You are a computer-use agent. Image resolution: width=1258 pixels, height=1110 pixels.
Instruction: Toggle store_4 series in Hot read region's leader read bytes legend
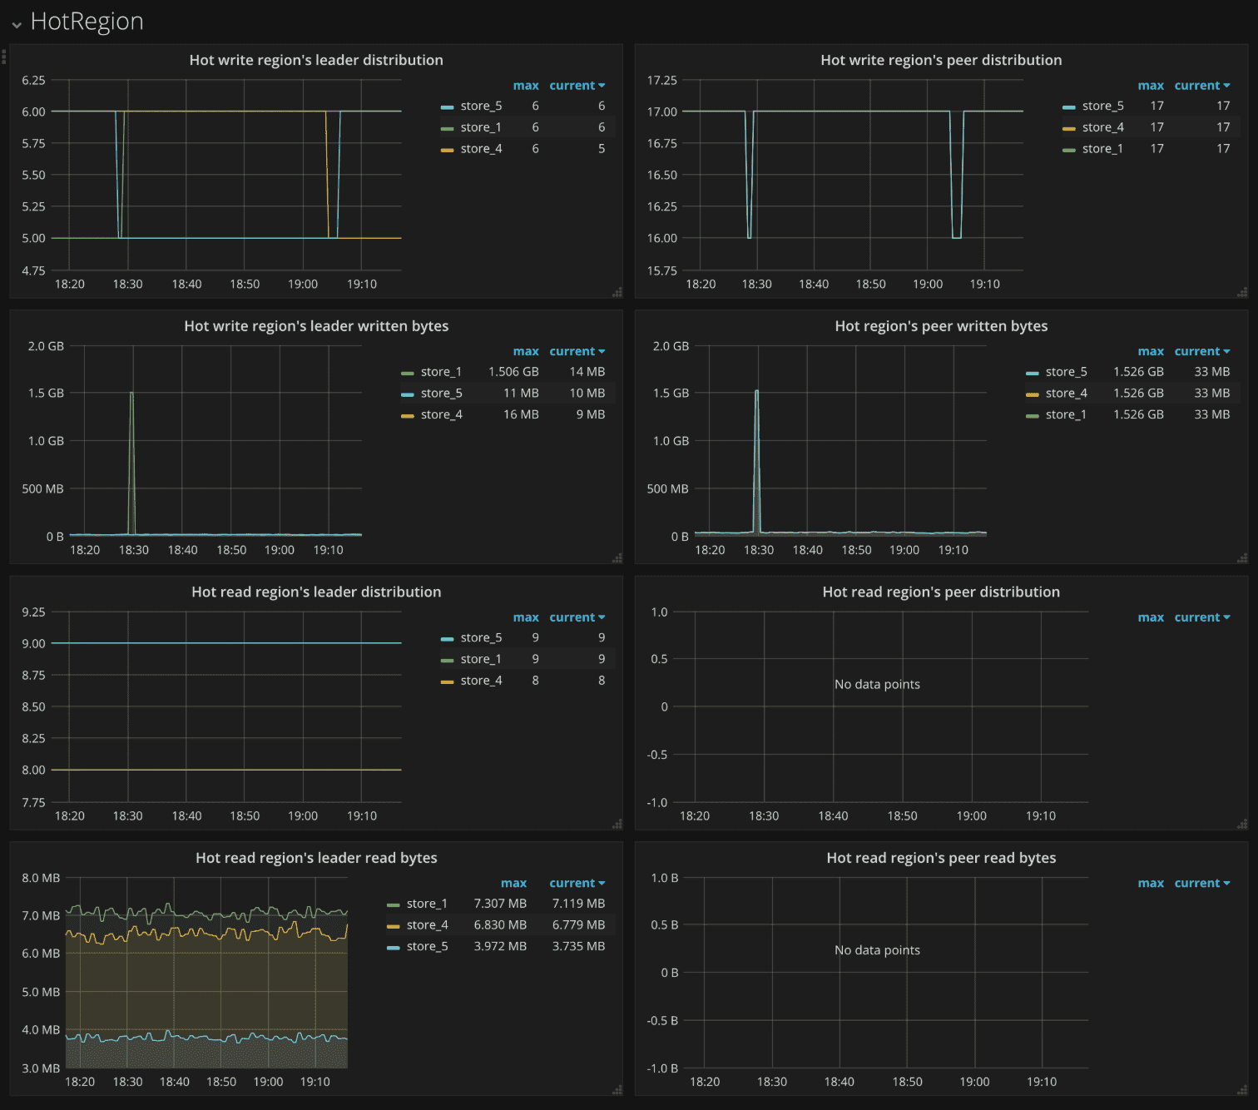pos(427,925)
